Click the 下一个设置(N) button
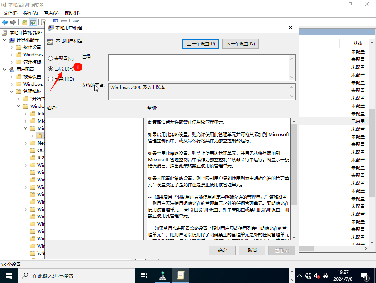 [x=241, y=44]
